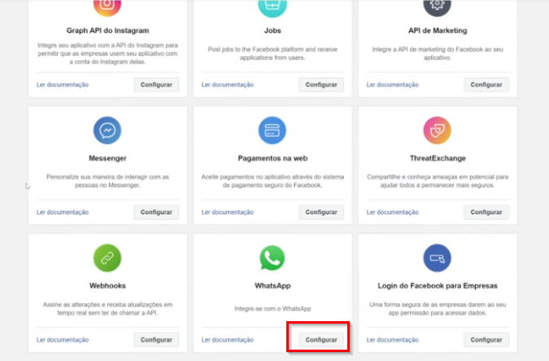The image size is (549, 361).
Task: Click the ThreatExchange shield icon
Action: click(438, 131)
